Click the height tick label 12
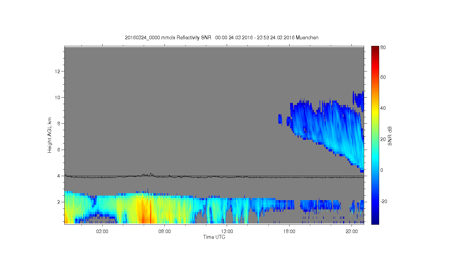The image size is (451, 270). click(58, 71)
